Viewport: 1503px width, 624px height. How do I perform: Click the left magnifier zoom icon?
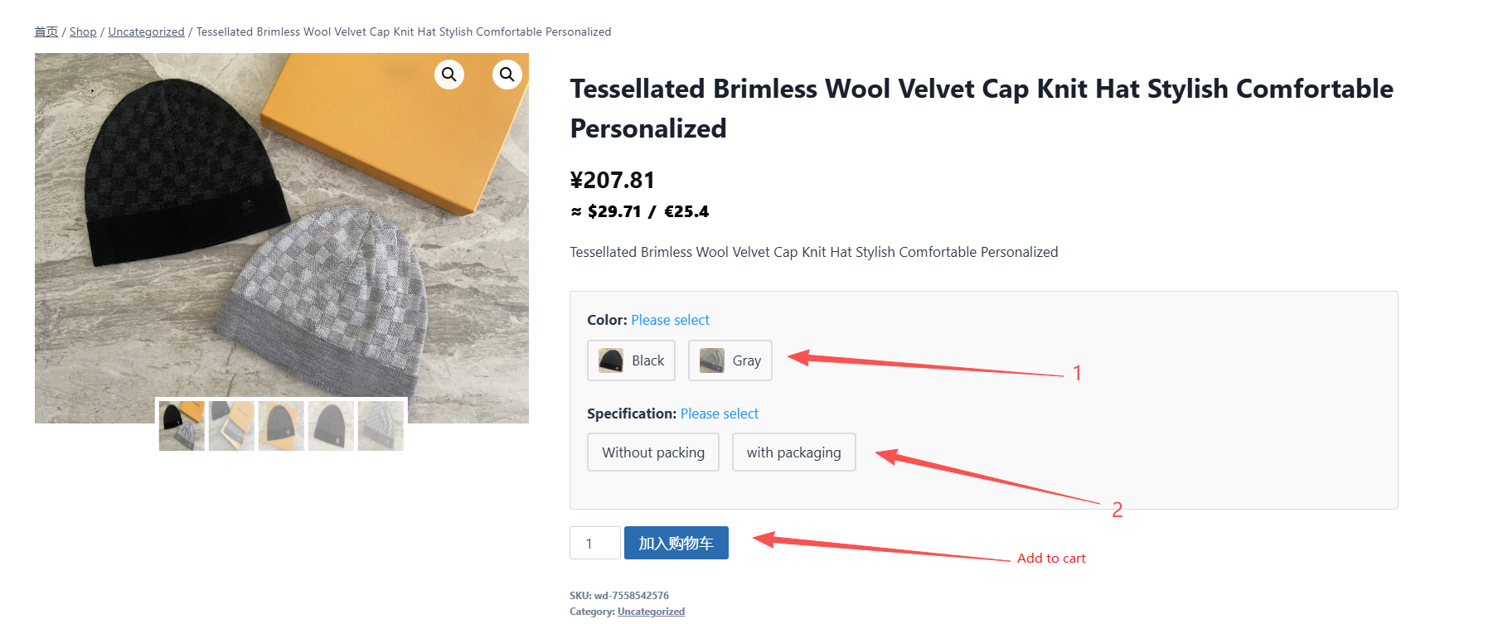click(x=448, y=75)
